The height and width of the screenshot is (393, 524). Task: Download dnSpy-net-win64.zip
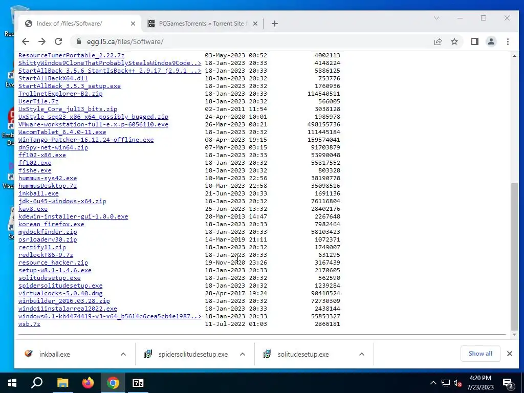coord(53,147)
